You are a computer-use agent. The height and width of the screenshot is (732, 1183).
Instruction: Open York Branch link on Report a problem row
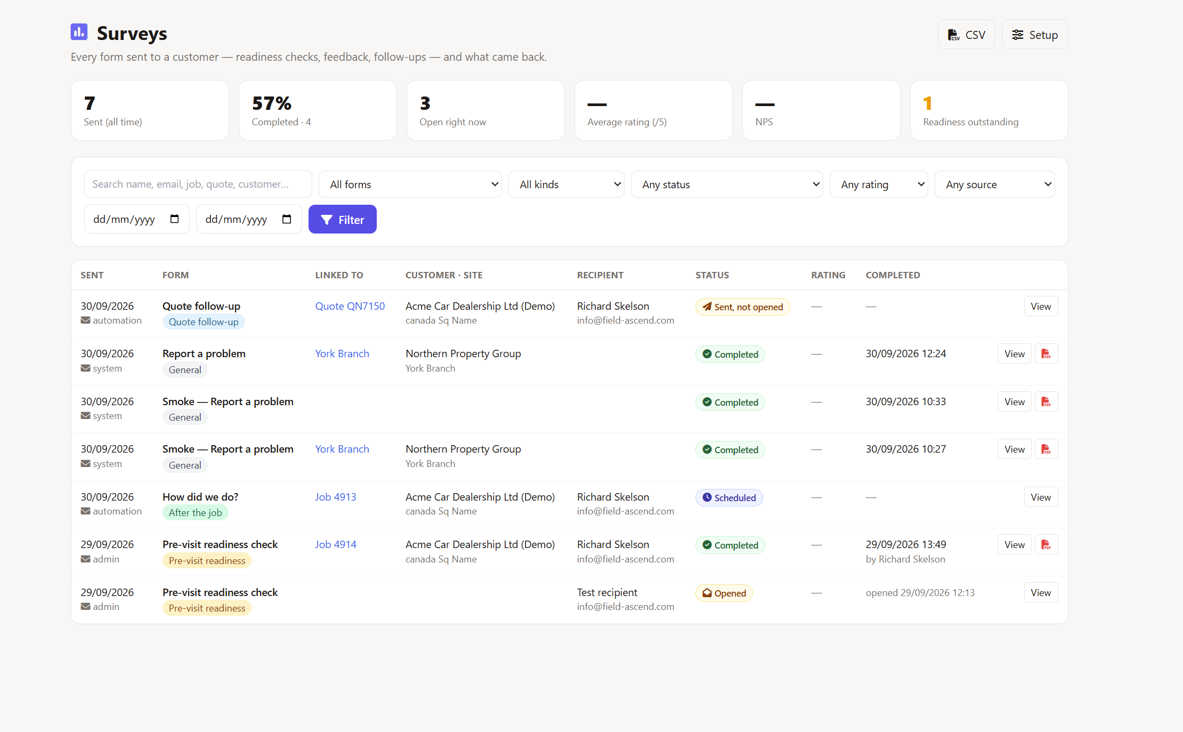coord(342,353)
